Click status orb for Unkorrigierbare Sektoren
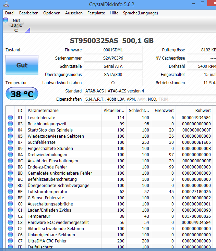 coord(10,235)
